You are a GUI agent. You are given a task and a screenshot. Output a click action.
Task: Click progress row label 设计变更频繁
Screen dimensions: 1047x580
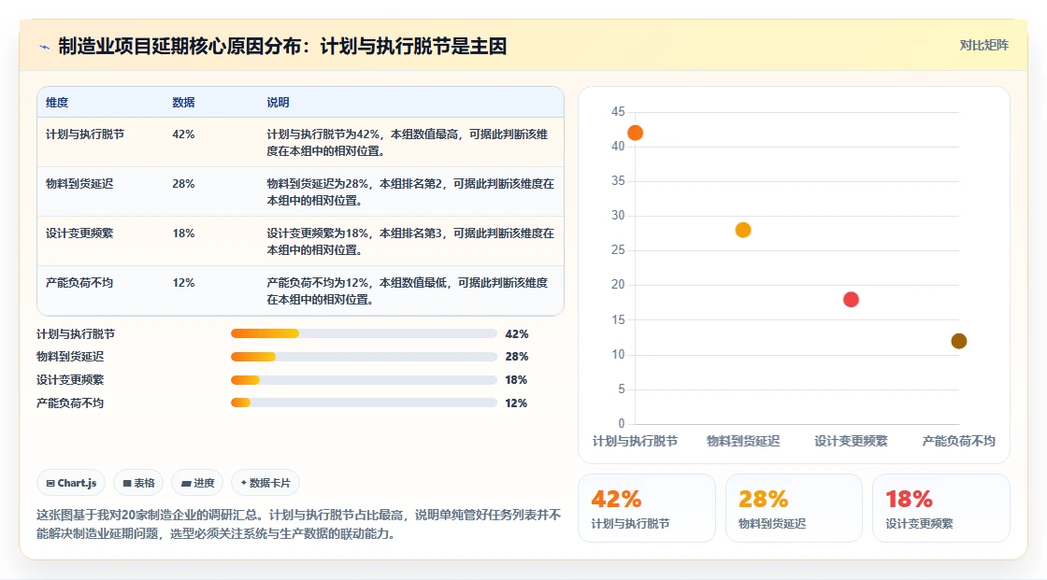[x=70, y=380]
